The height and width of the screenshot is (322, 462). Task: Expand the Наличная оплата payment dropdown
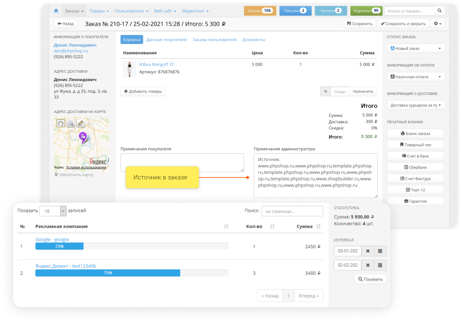tap(416, 77)
